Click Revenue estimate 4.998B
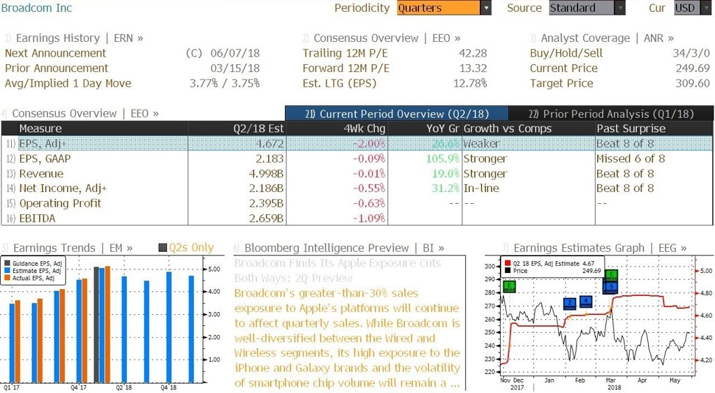Viewport: 715px width, 393px height. [x=266, y=174]
